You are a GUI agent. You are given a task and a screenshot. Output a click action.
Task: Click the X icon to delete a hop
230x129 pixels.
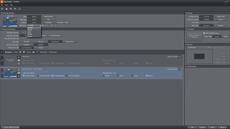24,52
